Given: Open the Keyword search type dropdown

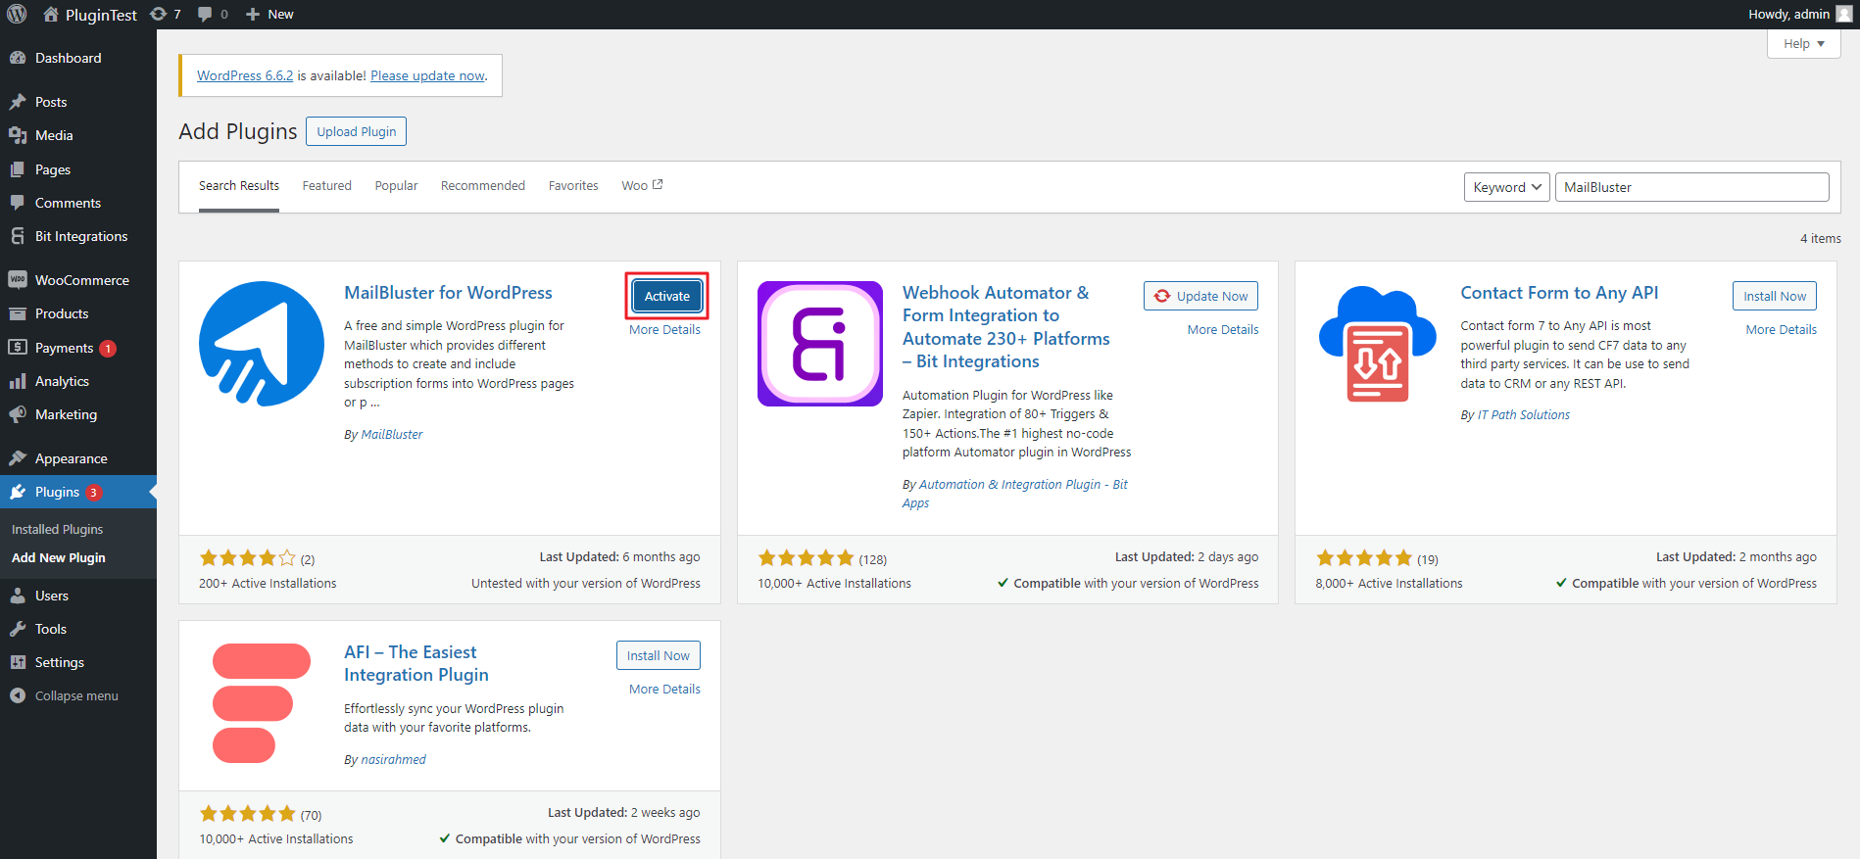Looking at the screenshot, I should 1506,187.
